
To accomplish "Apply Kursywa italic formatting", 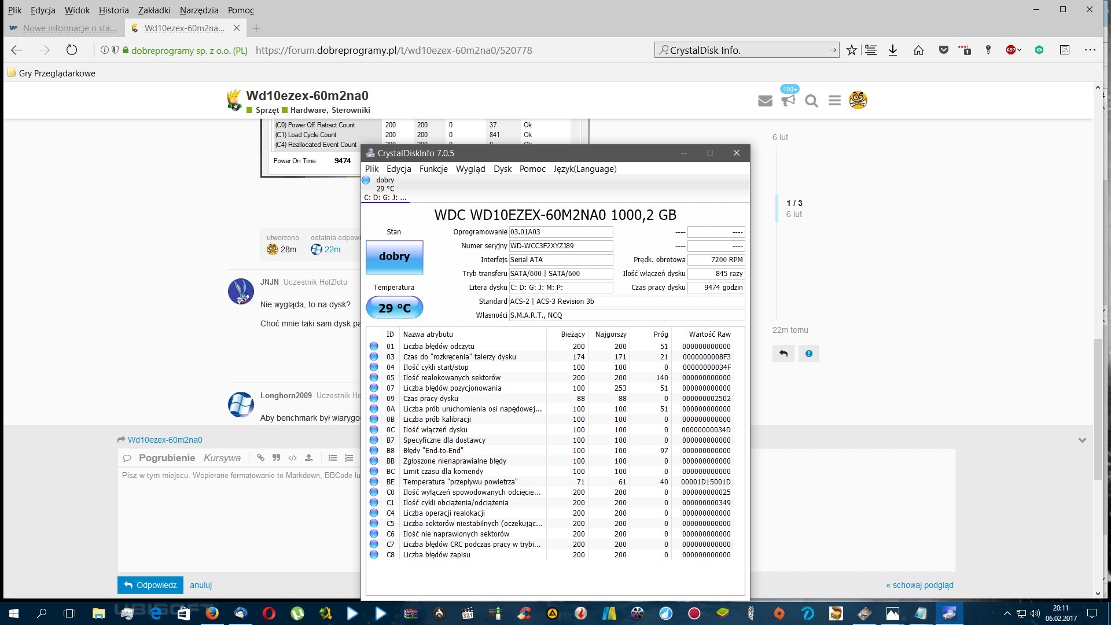I will [222, 458].
